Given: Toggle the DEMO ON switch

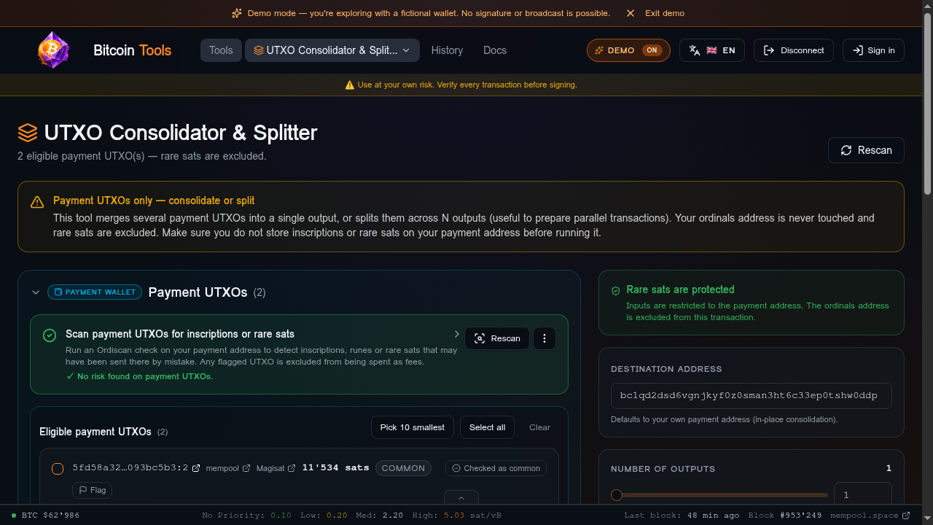Looking at the screenshot, I should (x=628, y=50).
